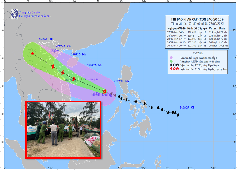Click the Vmax column header in the table
This screenshot has width=237, height=170.
pyautogui.click(x=213, y=28)
